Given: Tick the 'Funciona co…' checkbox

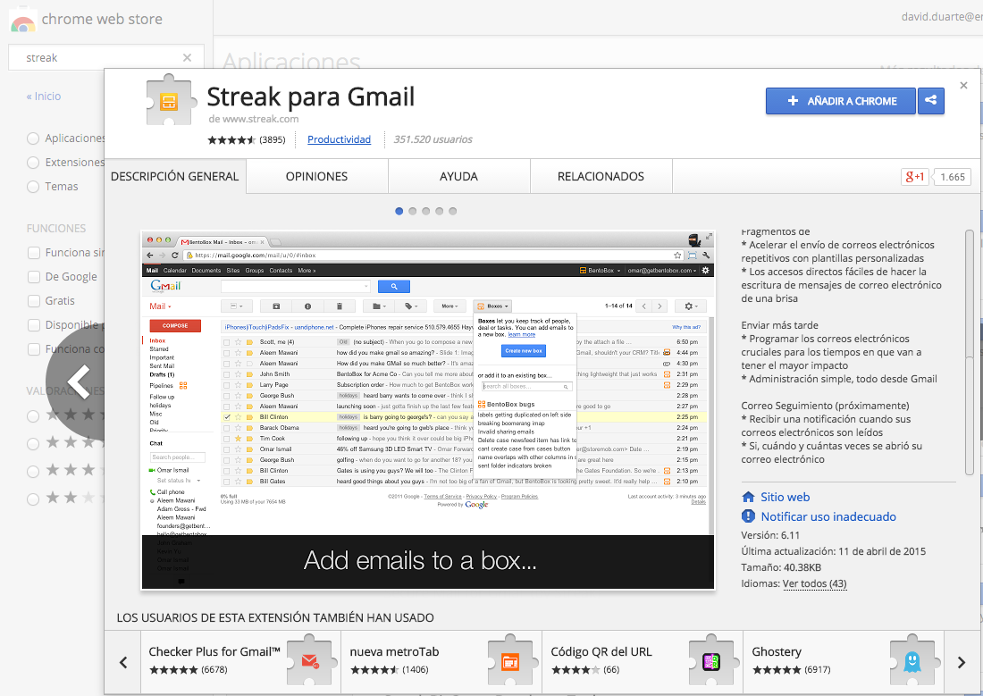Looking at the screenshot, I should pyautogui.click(x=34, y=349).
